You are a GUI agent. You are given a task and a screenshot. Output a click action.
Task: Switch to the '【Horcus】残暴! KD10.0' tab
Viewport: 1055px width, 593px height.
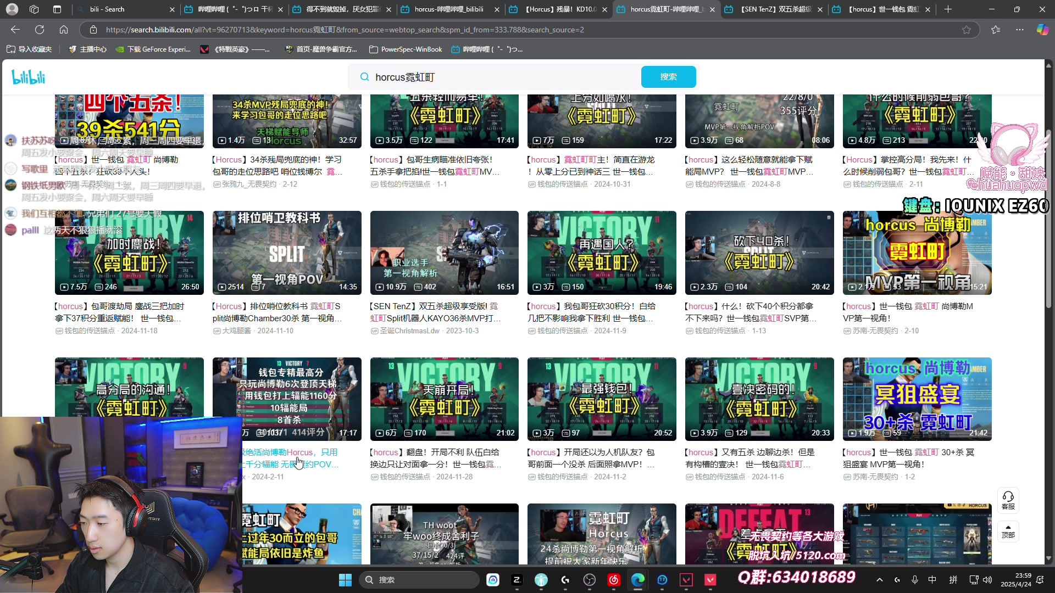[x=559, y=9]
